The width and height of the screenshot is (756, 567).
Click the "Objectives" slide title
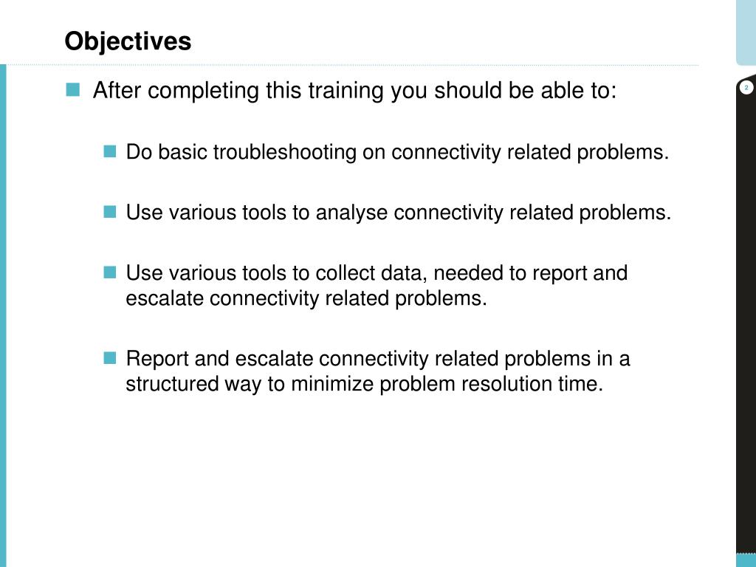128,41
